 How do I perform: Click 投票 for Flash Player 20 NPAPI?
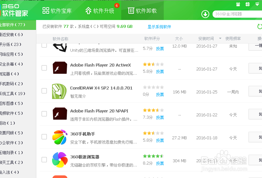click(160, 117)
